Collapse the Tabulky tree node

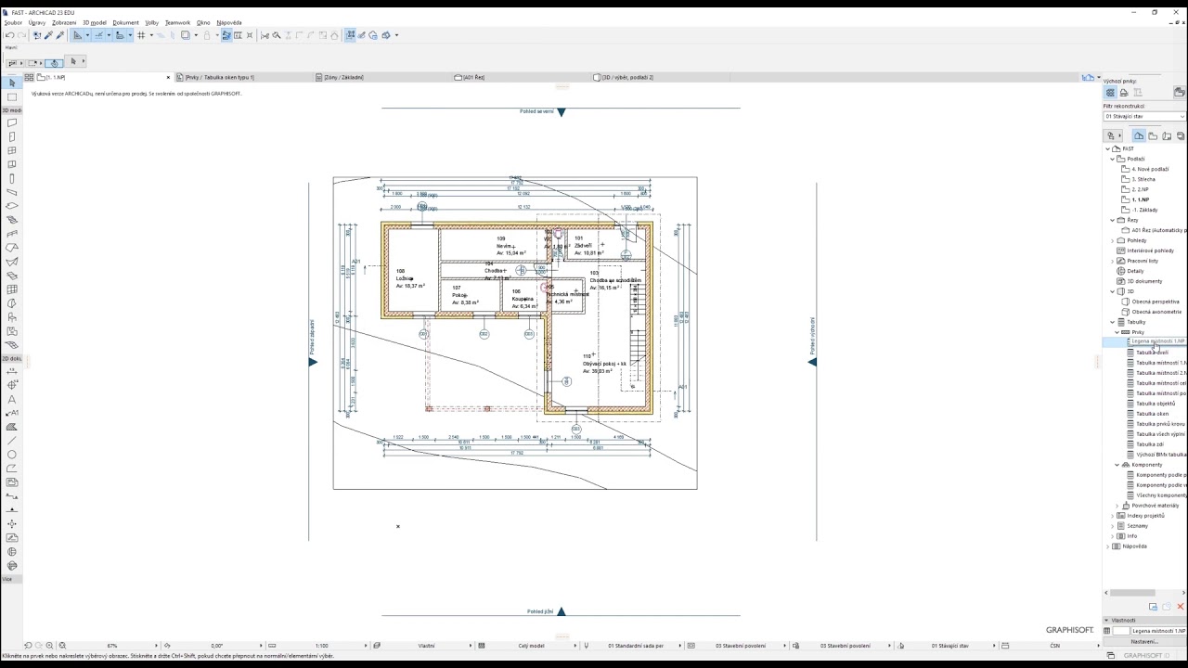pyautogui.click(x=1112, y=322)
